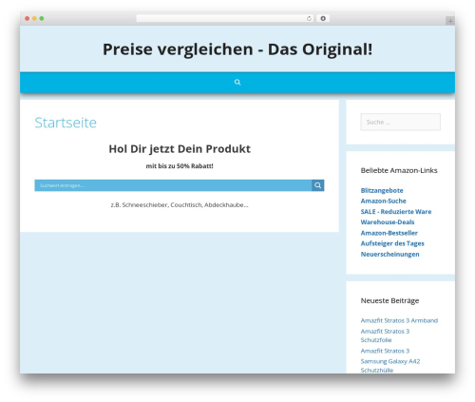The height and width of the screenshot is (402, 475).
Task: Focus the 'Suchwort eintragen...' search field
Action: 173,185
